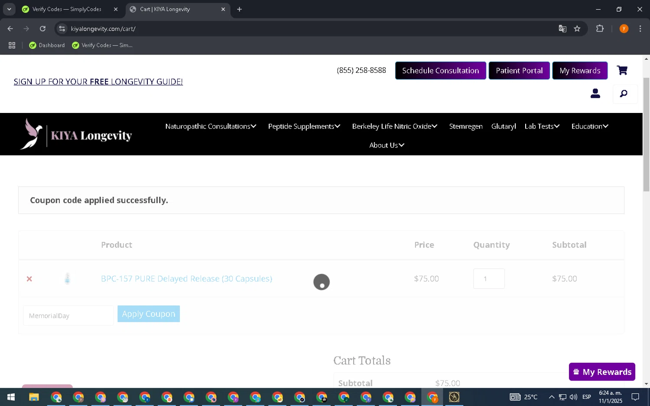Open the floating purple My Rewards widget
Image resolution: width=650 pixels, height=406 pixels.
(x=602, y=372)
